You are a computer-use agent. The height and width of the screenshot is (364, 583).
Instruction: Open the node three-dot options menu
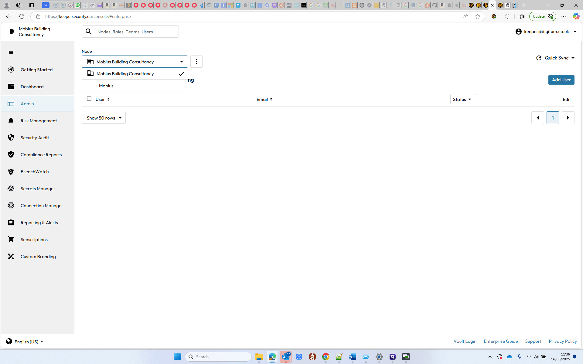196,62
